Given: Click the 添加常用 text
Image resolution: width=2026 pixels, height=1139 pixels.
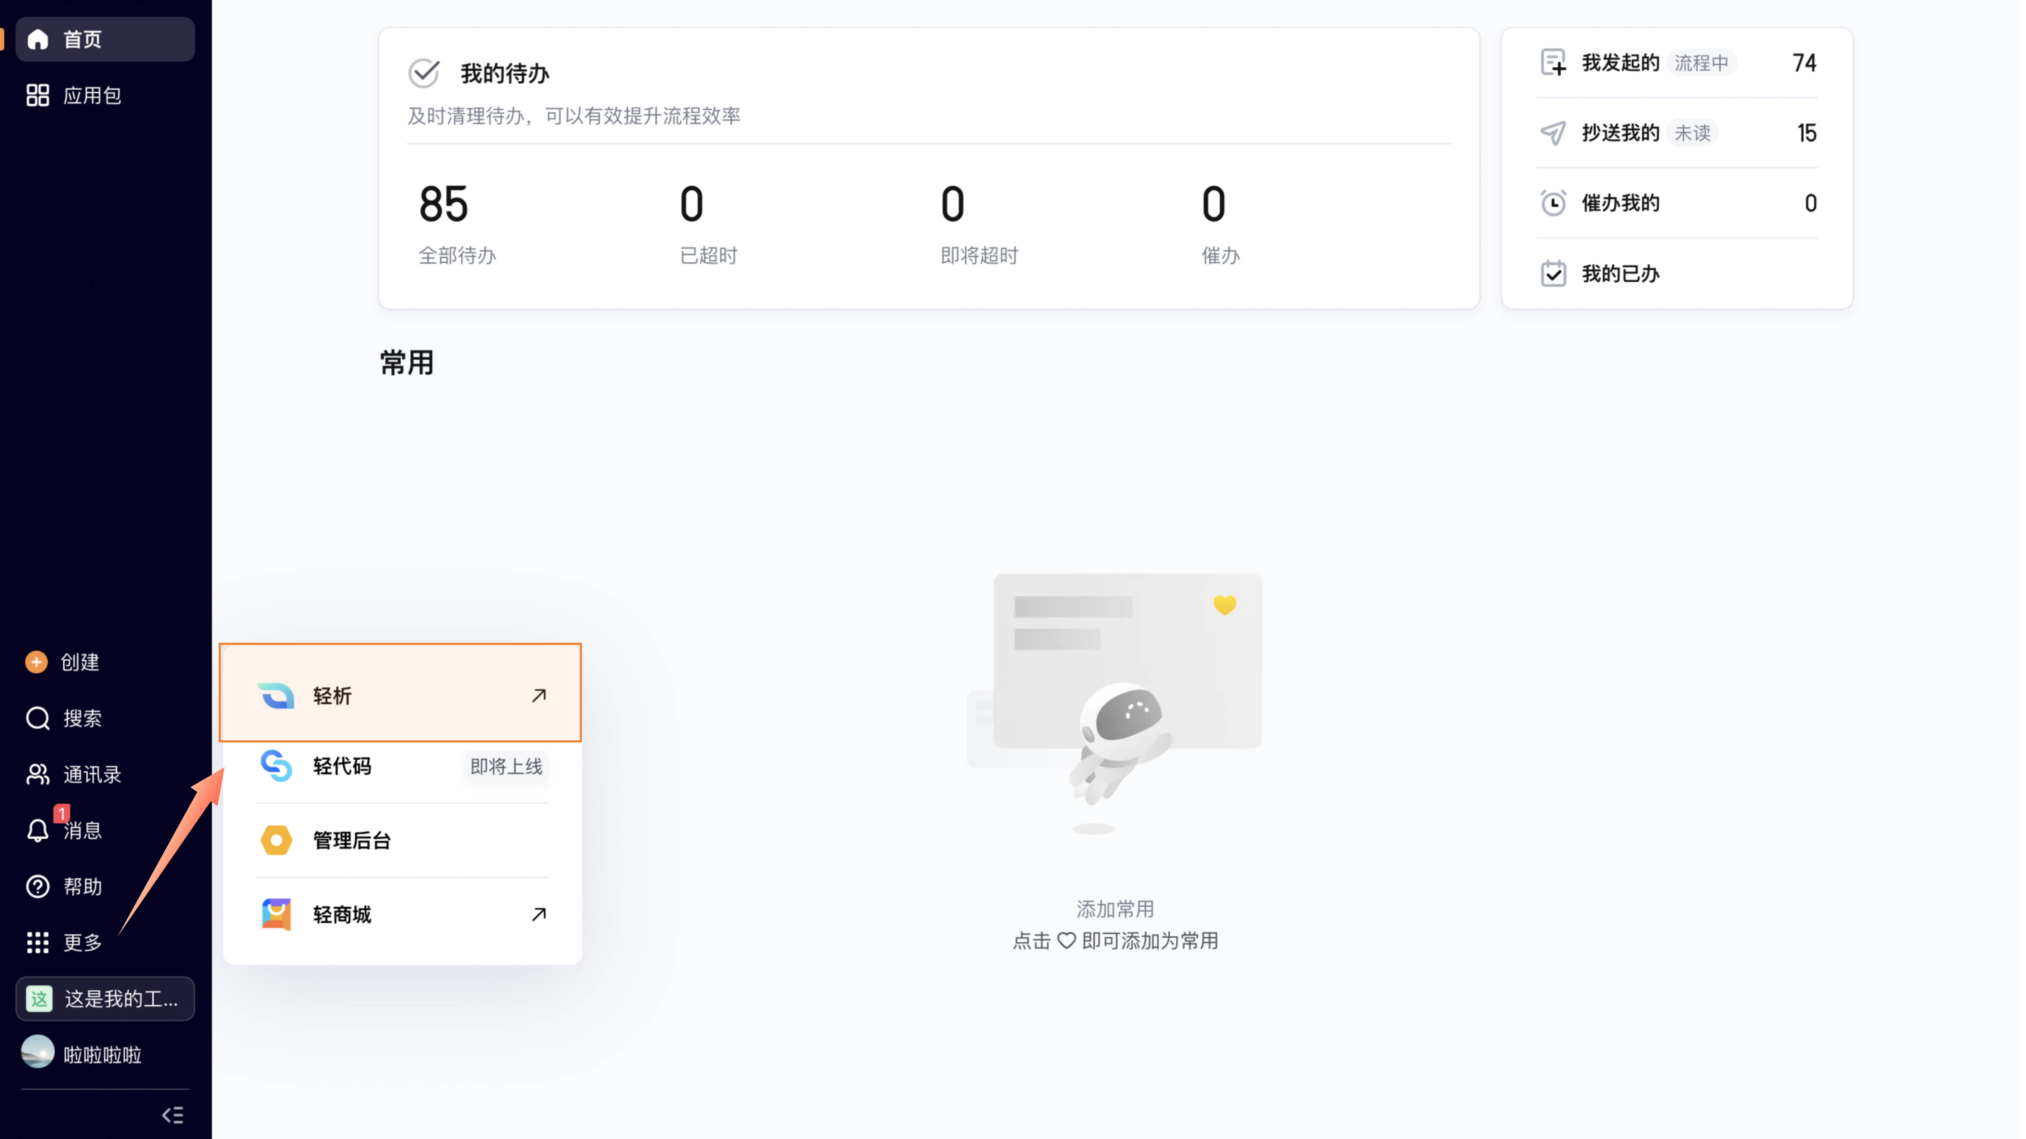Looking at the screenshot, I should click(x=1115, y=909).
